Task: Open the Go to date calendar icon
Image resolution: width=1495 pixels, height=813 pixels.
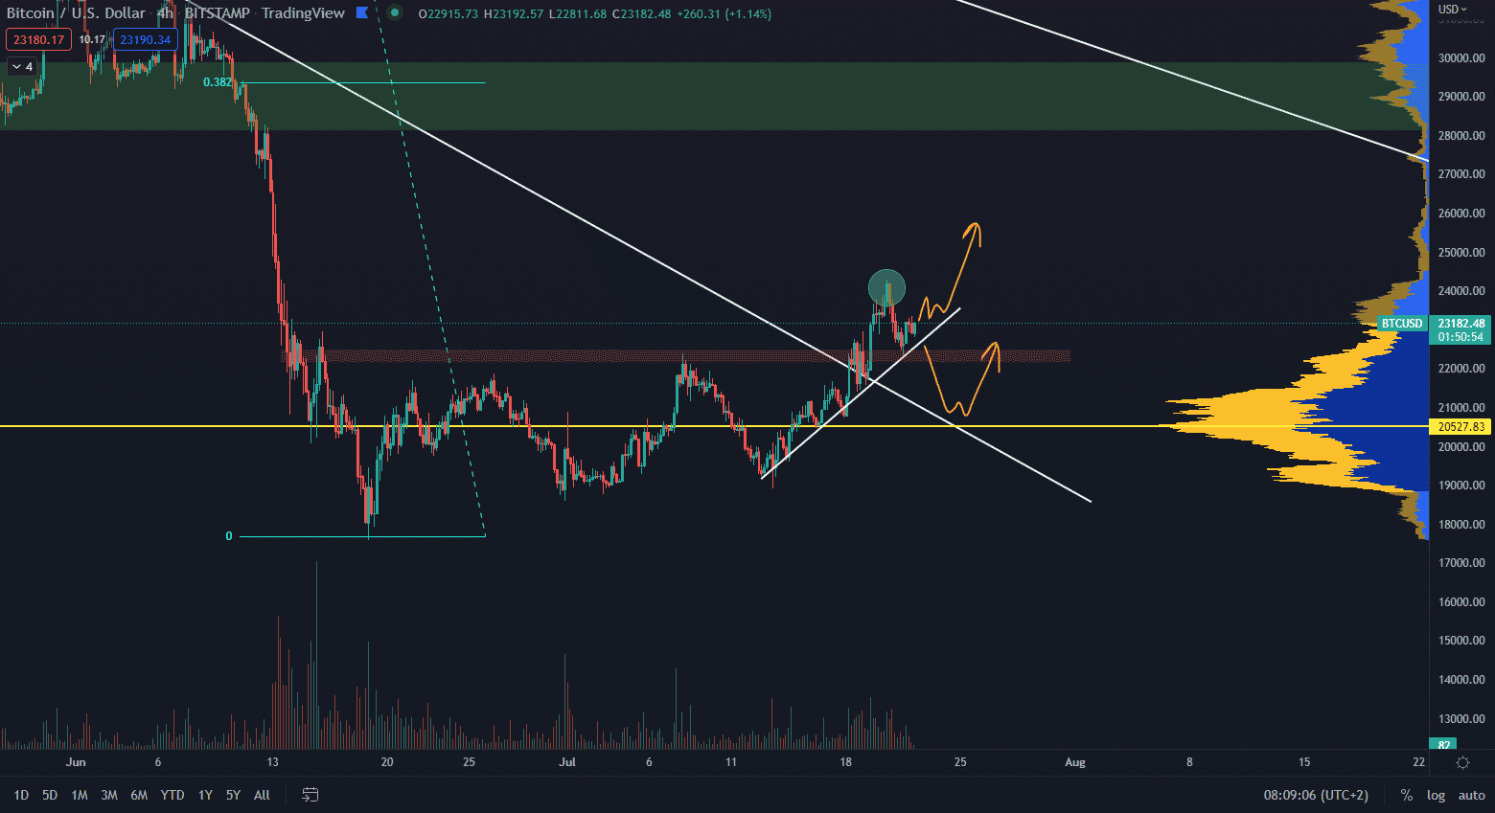Action: click(310, 795)
